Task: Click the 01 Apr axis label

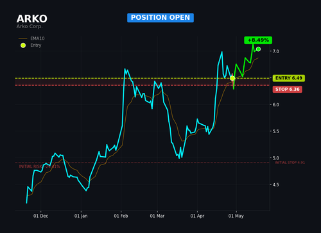Action: click(x=197, y=216)
